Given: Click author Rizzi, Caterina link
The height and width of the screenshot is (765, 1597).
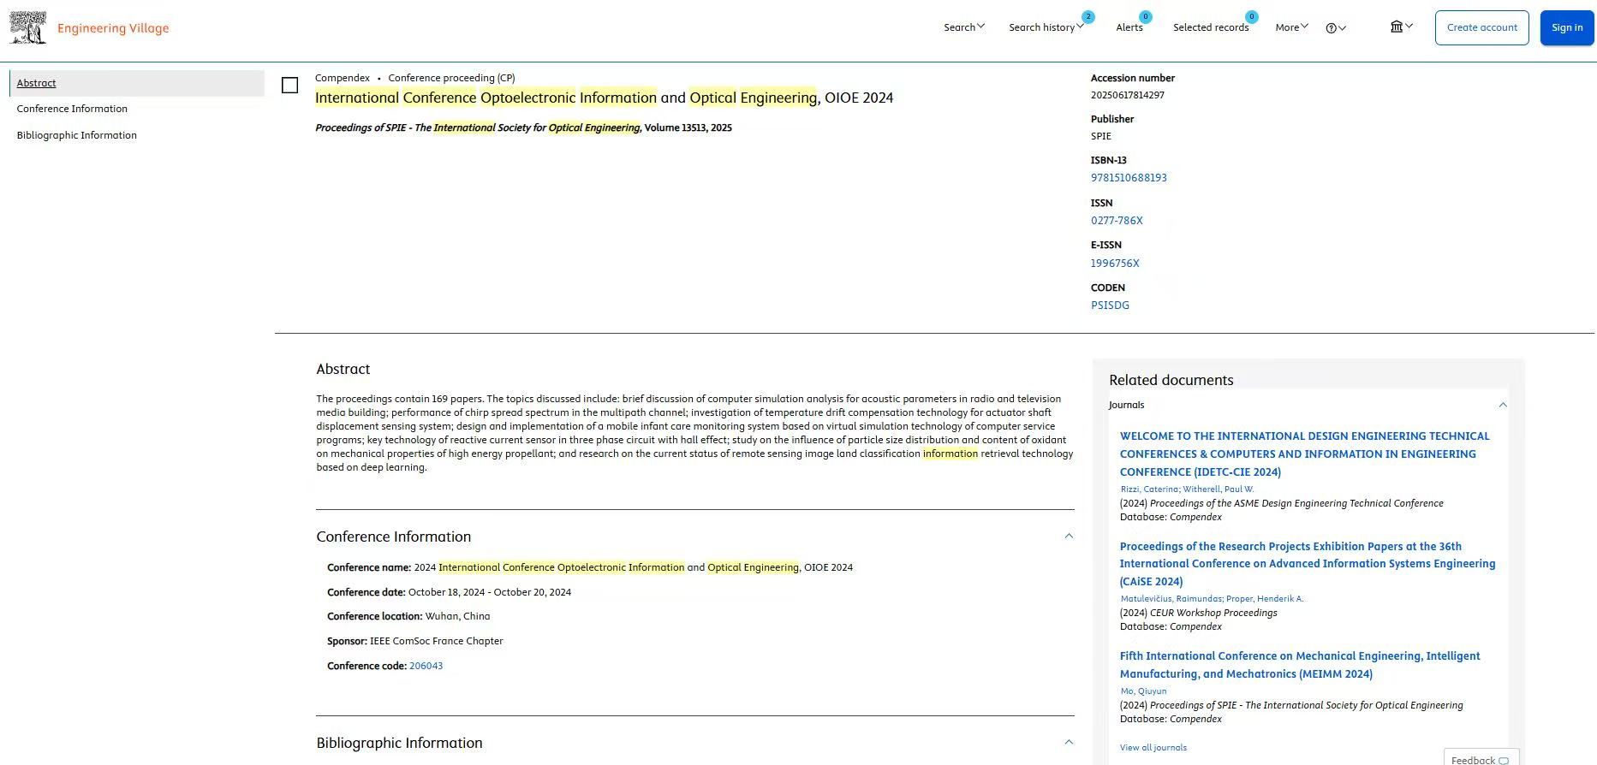Looking at the screenshot, I should pyautogui.click(x=1149, y=489).
